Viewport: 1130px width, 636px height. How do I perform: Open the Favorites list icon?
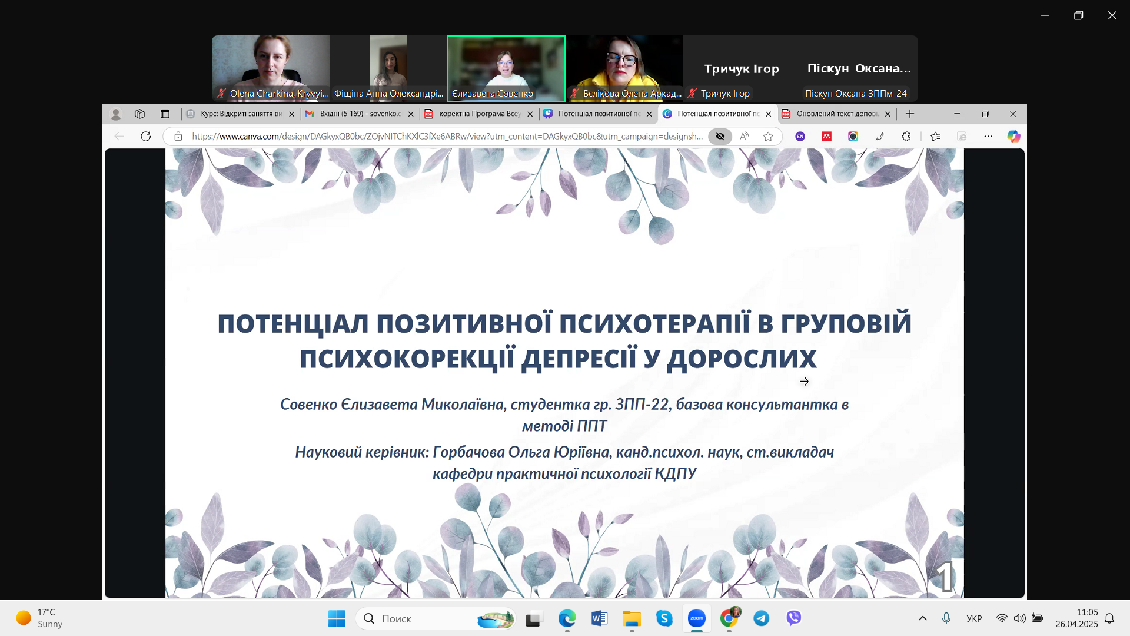pyautogui.click(x=935, y=137)
